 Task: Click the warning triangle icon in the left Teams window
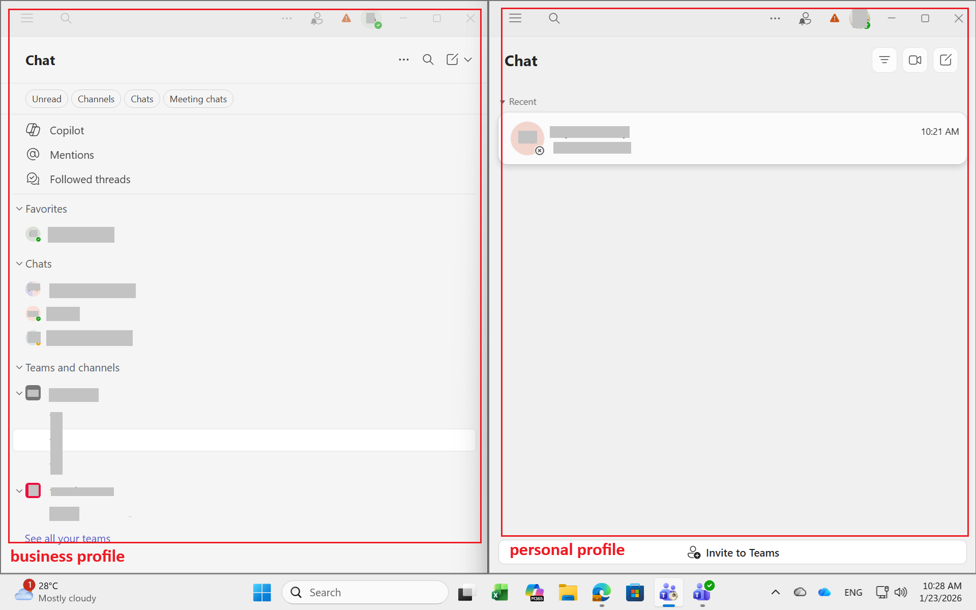tap(346, 18)
